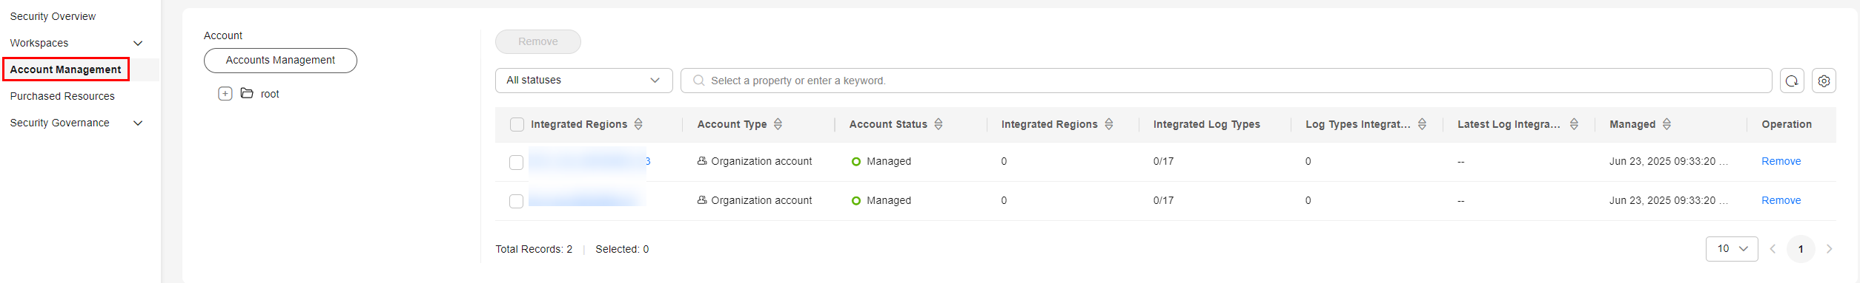Sort by Log Types Integrated column arrows

click(1422, 124)
